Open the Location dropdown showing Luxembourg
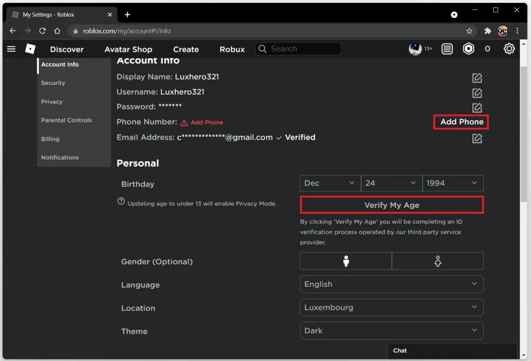Image resolution: width=531 pixels, height=361 pixels. (392, 307)
